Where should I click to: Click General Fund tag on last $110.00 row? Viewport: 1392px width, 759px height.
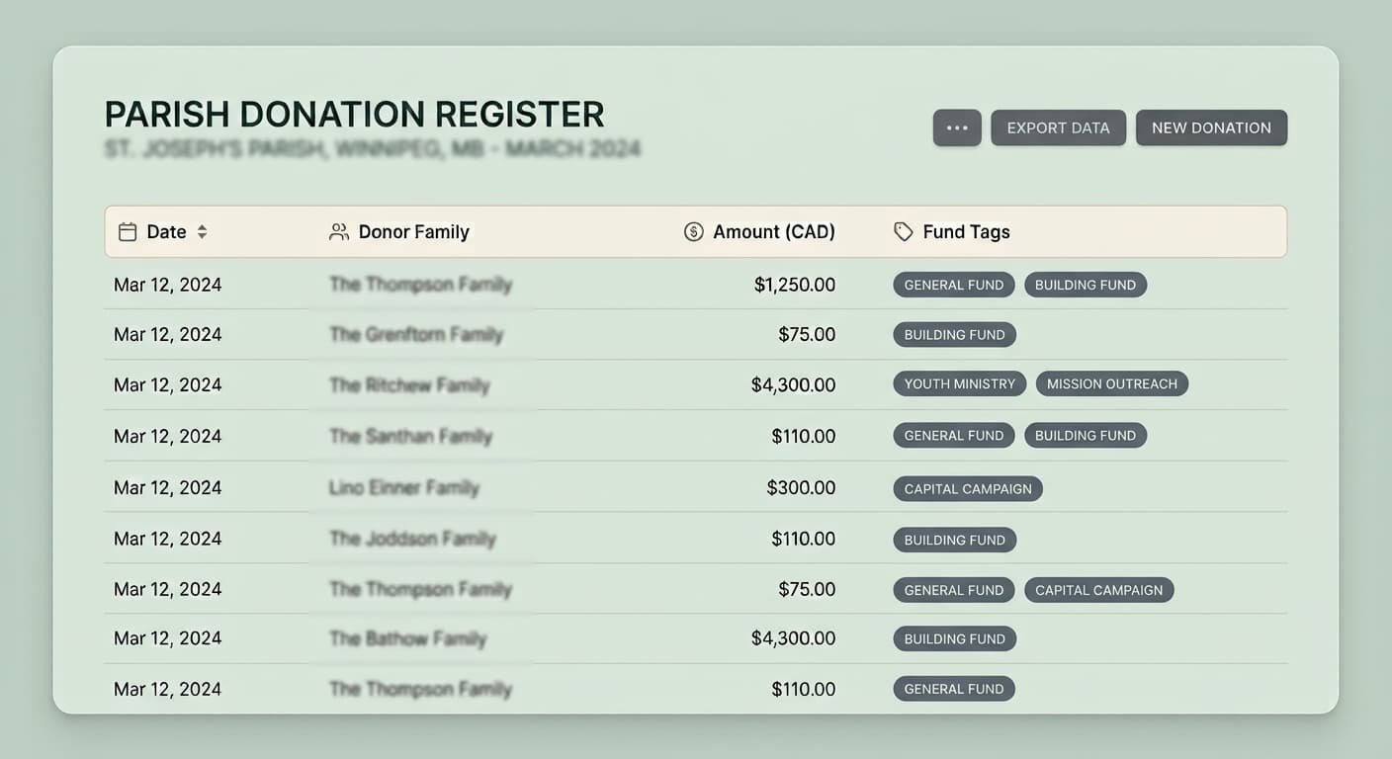coord(954,689)
